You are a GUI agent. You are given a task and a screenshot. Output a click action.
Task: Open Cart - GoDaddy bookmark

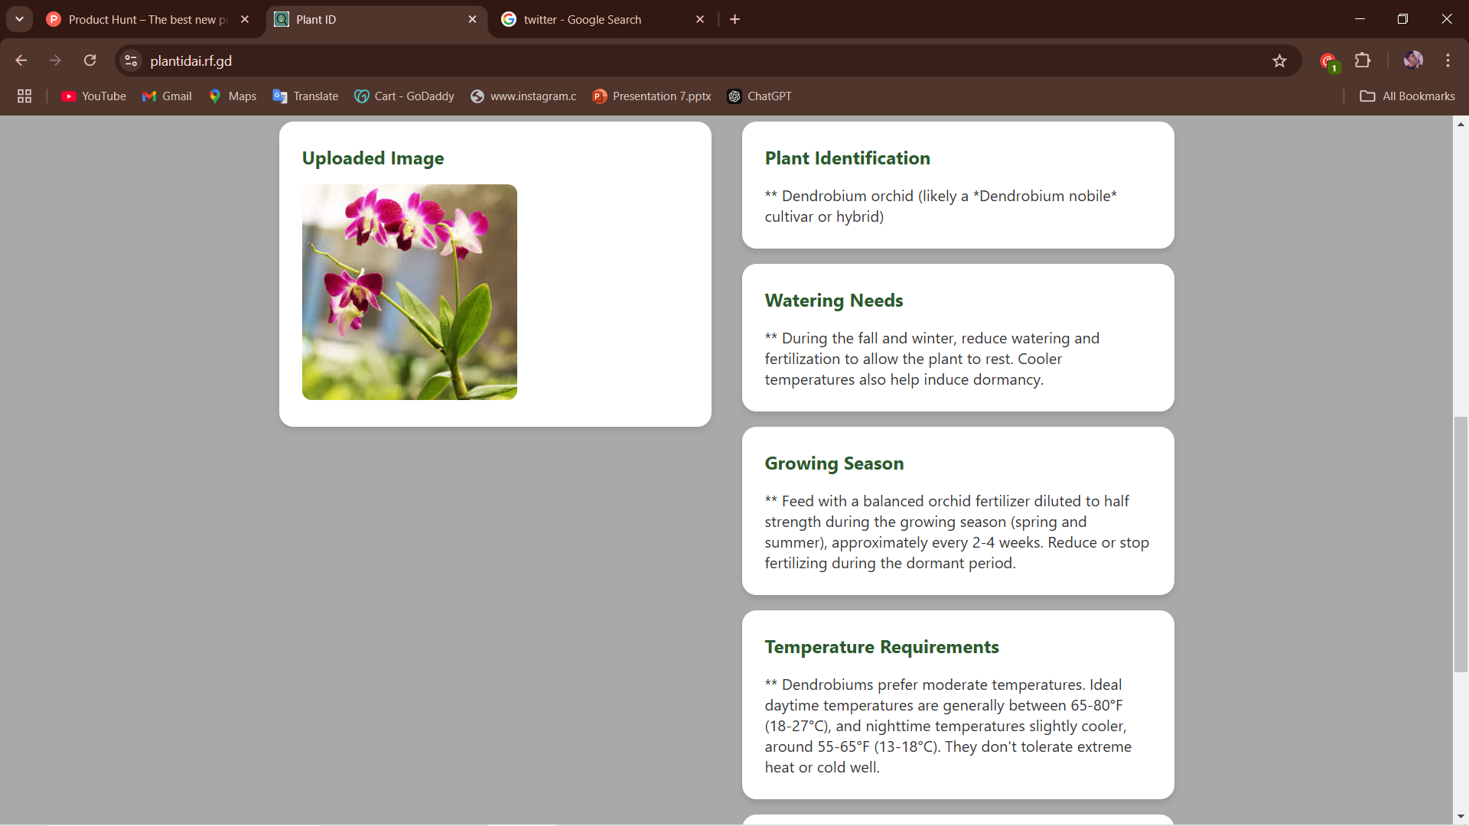click(x=404, y=96)
